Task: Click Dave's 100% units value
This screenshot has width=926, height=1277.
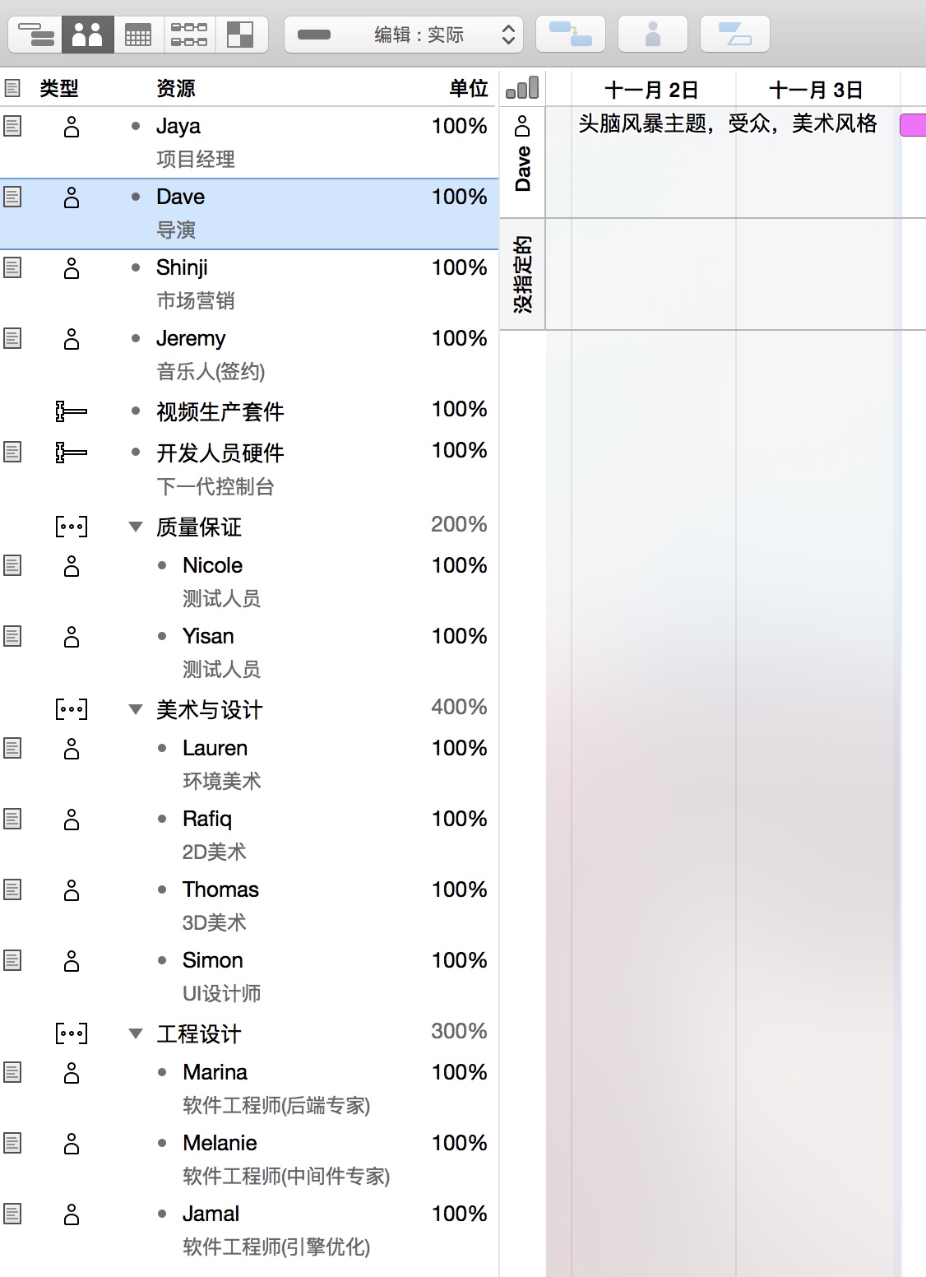Action: 459,197
